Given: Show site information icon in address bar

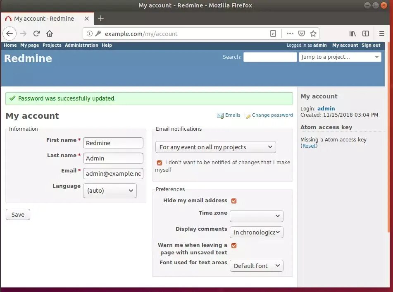Looking at the screenshot, I should [x=90, y=34].
